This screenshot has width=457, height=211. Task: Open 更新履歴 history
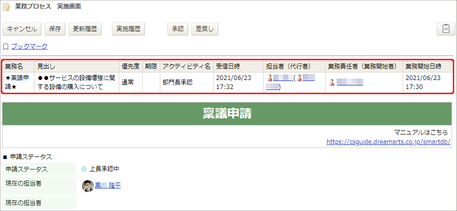tap(85, 29)
